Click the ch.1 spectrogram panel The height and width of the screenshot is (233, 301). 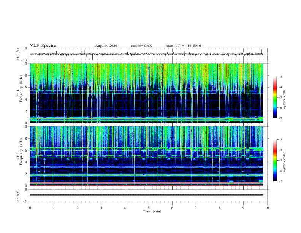point(147,93)
